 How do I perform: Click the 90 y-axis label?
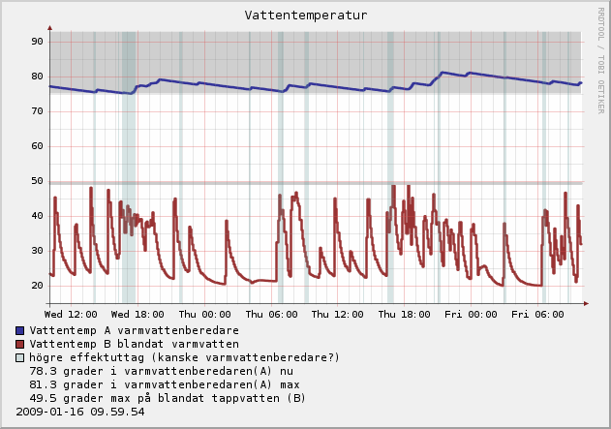pos(37,42)
